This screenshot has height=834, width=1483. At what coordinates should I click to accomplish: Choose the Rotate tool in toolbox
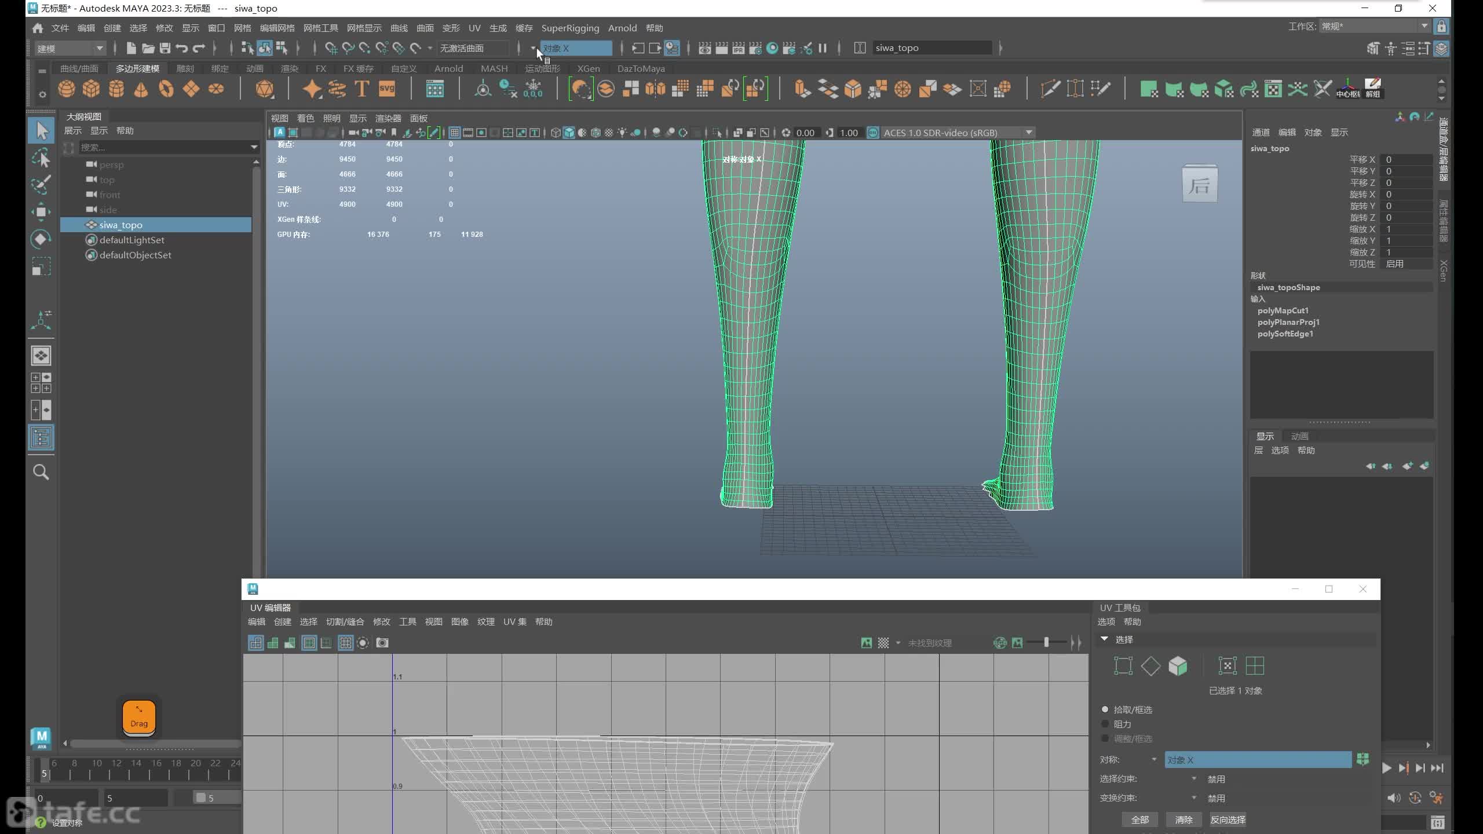tap(41, 239)
